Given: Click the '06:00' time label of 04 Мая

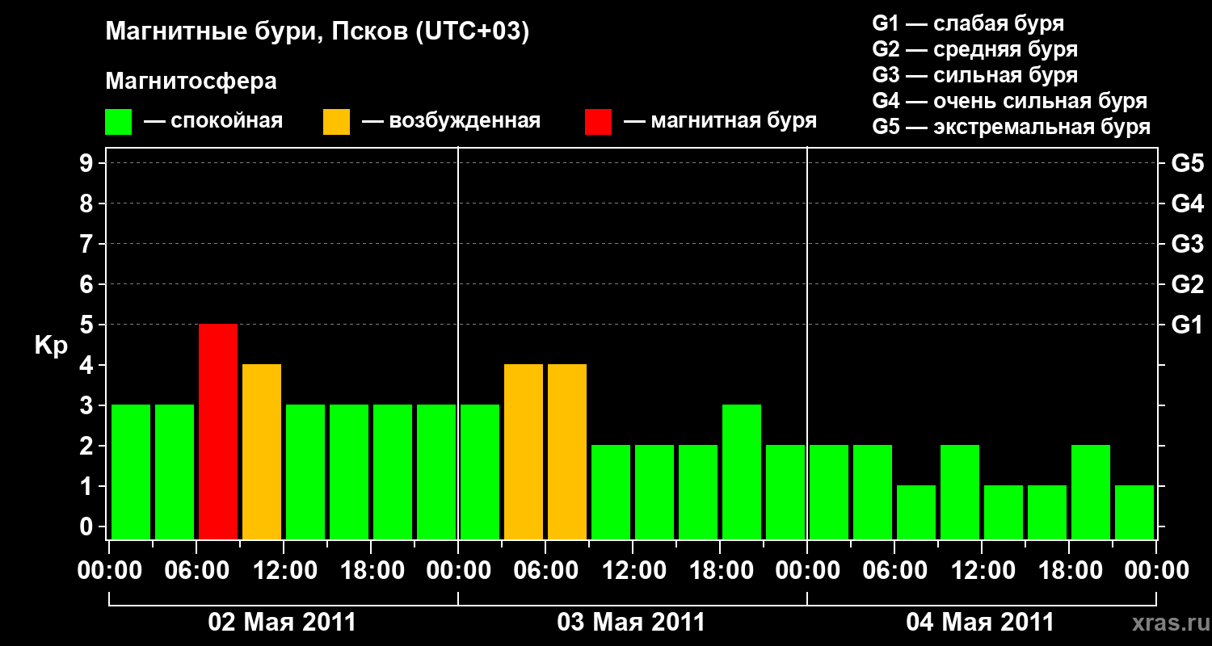Looking at the screenshot, I should [894, 571].
